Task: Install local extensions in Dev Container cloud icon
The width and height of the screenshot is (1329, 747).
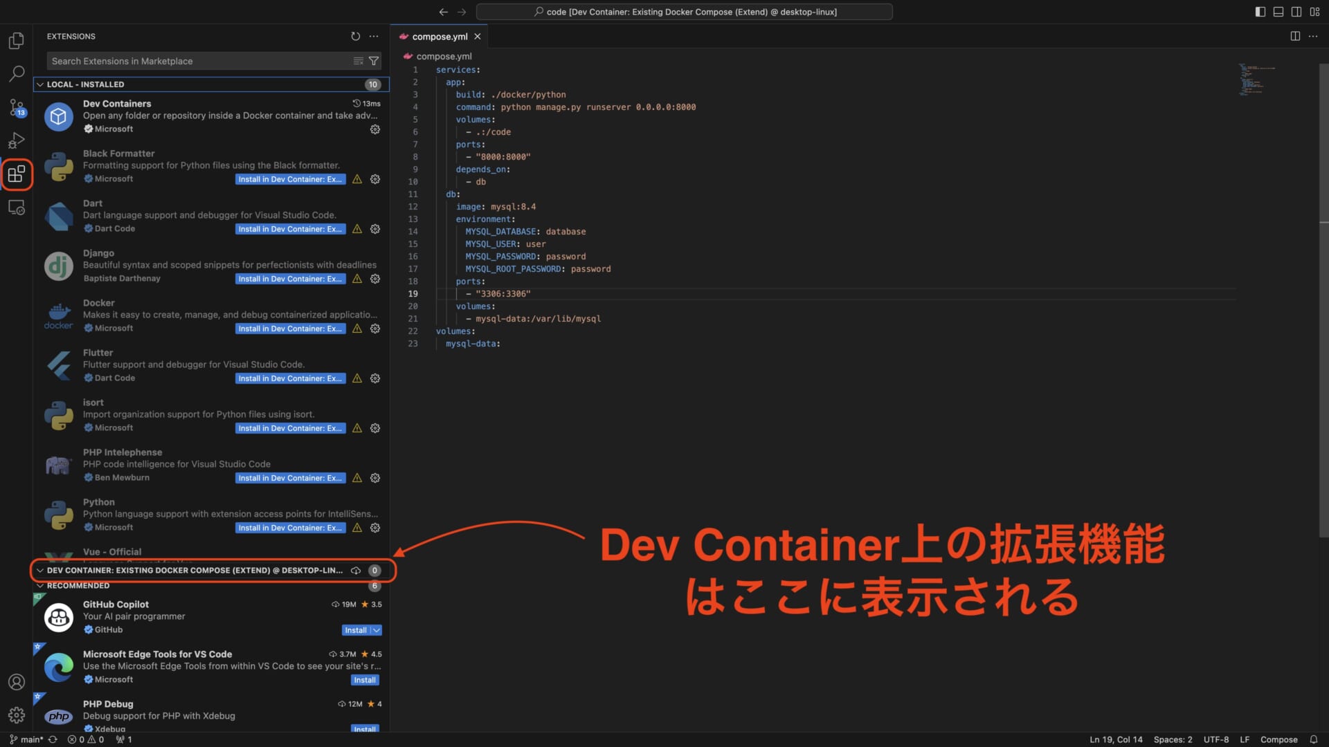Action: click(x=356, y=571)
